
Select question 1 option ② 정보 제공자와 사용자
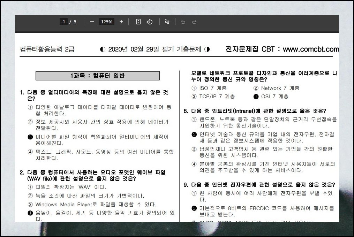(x=98, y=125)
